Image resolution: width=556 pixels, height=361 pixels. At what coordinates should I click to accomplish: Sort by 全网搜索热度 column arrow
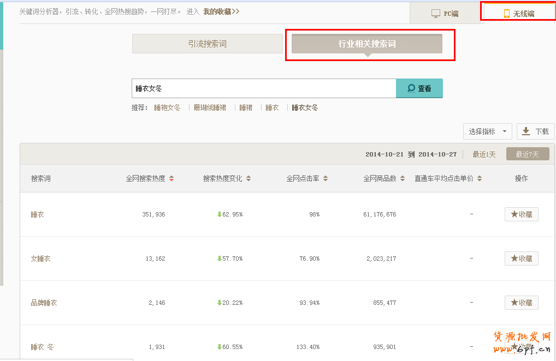pos(171,179)
